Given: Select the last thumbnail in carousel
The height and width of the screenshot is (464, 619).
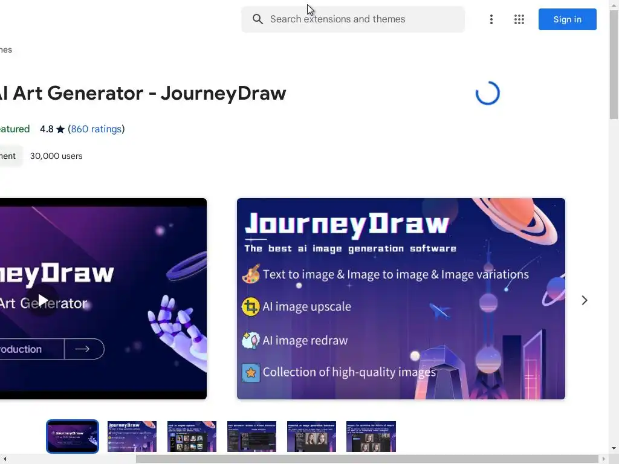Looking at the screenshot, I should tap(371, 436).
